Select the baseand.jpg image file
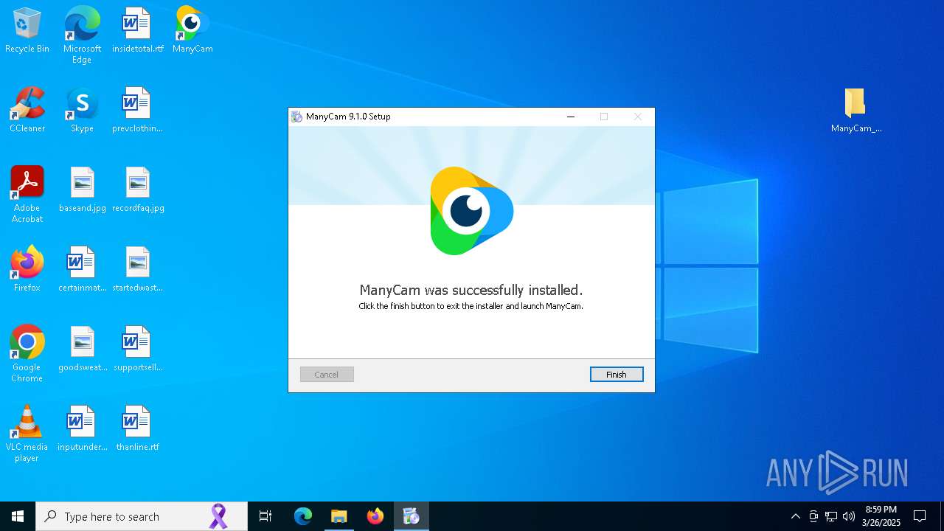944x531 pixels. click(x=82, y=190)
